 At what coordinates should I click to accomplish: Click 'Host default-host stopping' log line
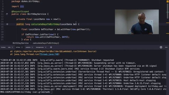[78, 80]
